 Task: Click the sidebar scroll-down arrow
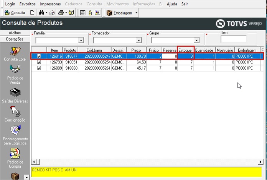click(x=26, y=178)
